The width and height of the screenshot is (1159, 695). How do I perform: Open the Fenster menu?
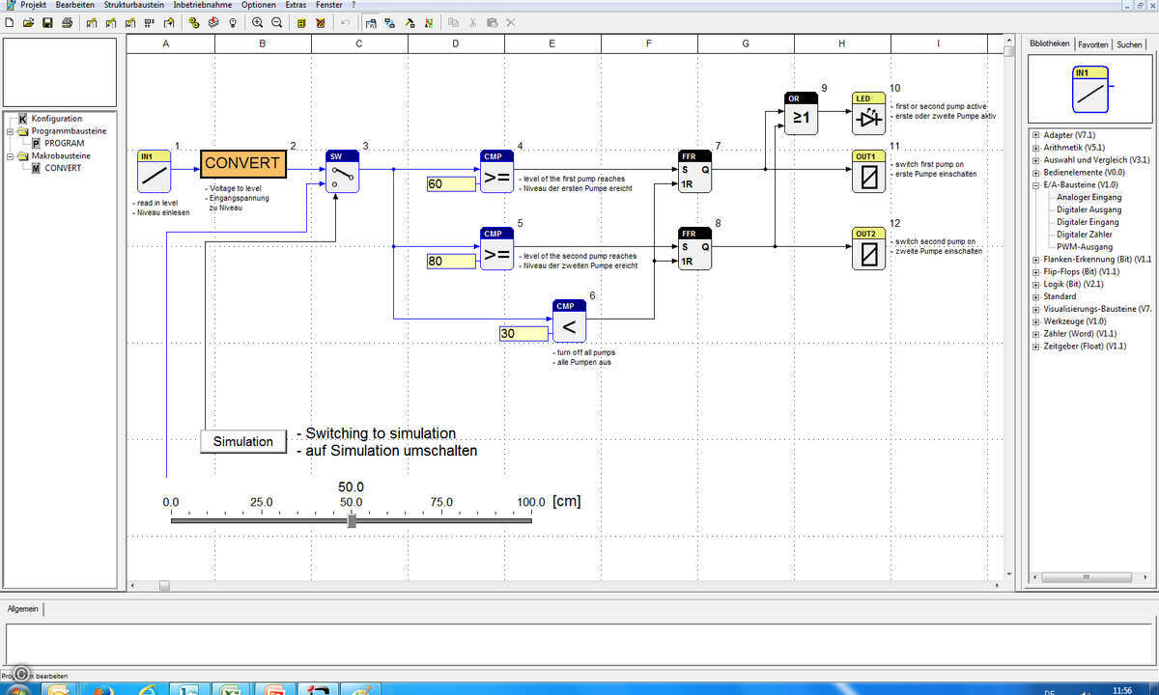point(329,6)
